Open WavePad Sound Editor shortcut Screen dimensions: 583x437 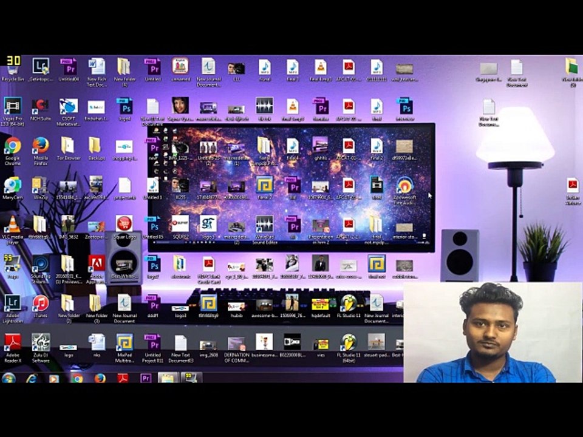264,229
